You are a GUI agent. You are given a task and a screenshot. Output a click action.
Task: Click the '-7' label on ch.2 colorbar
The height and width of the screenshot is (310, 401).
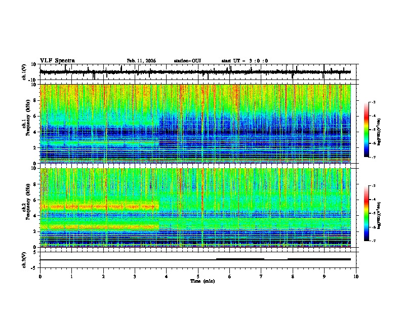[x=373, y=241]
